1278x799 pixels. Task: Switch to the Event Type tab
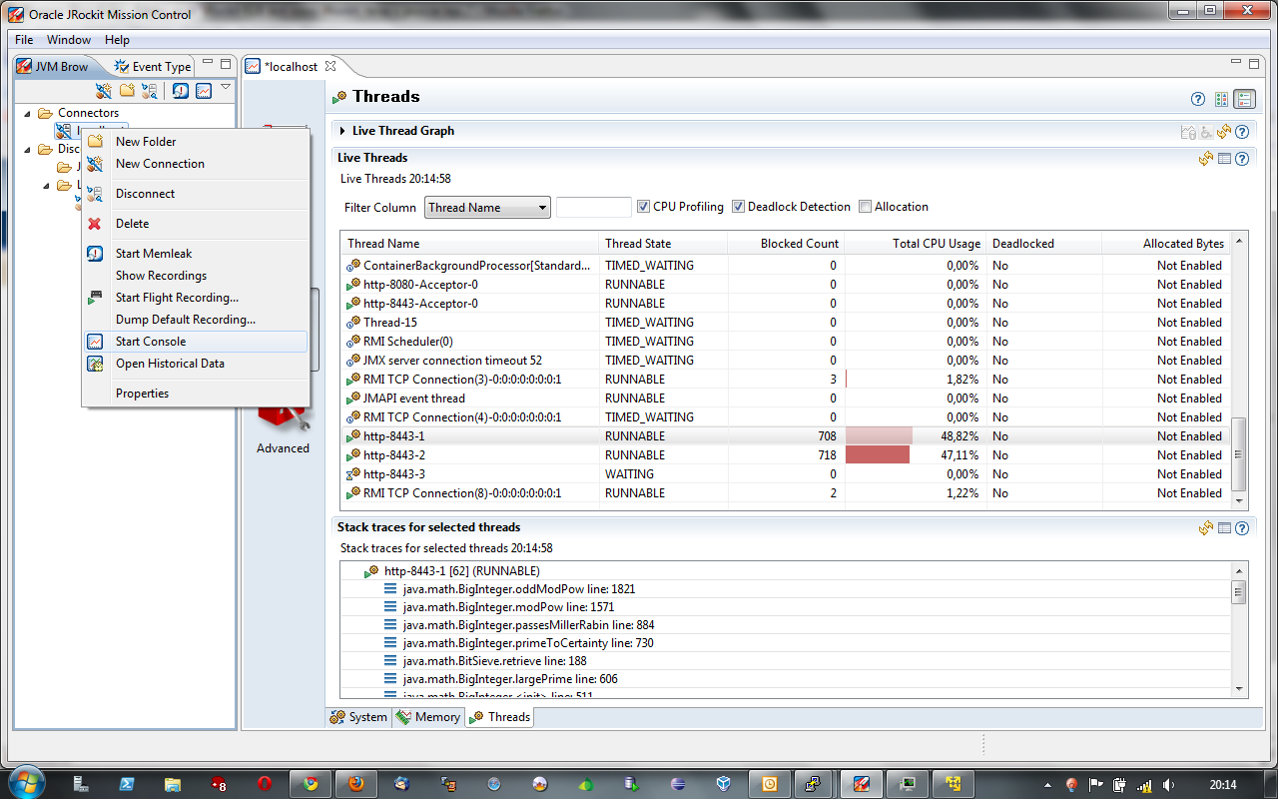click(x=152, y=67)
